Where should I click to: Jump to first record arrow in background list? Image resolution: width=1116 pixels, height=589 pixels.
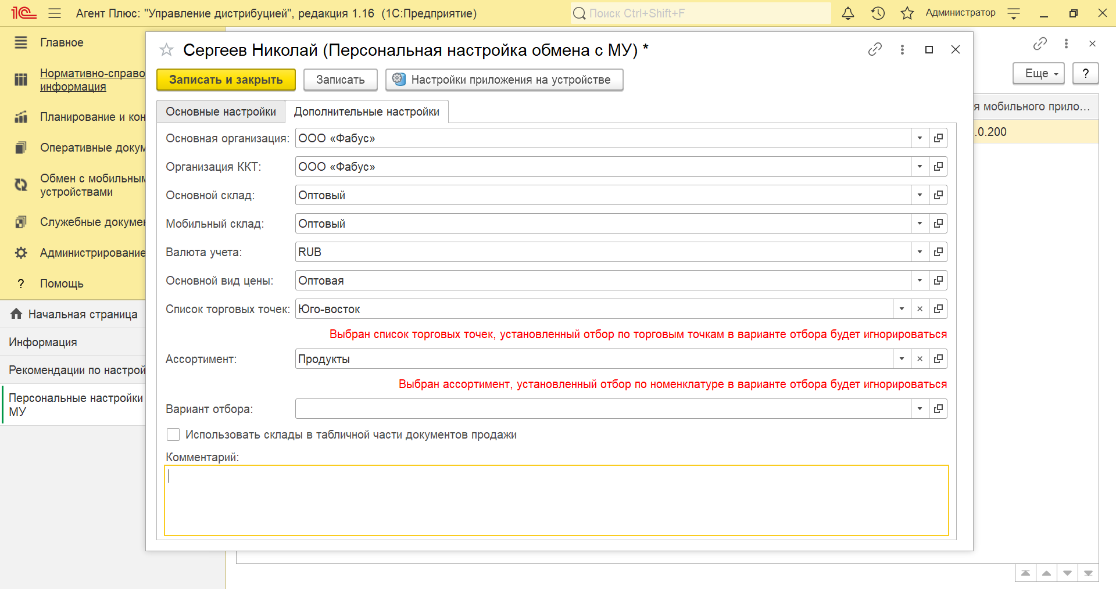1025,573
